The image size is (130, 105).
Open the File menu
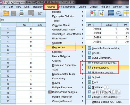pyautogui.click(x=4, y=7)
